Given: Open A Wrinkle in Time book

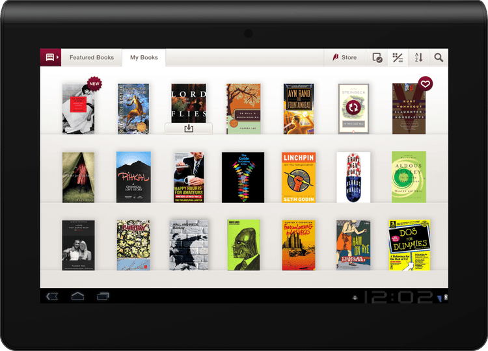Looking at the screenshot, I should coord(133,109).
